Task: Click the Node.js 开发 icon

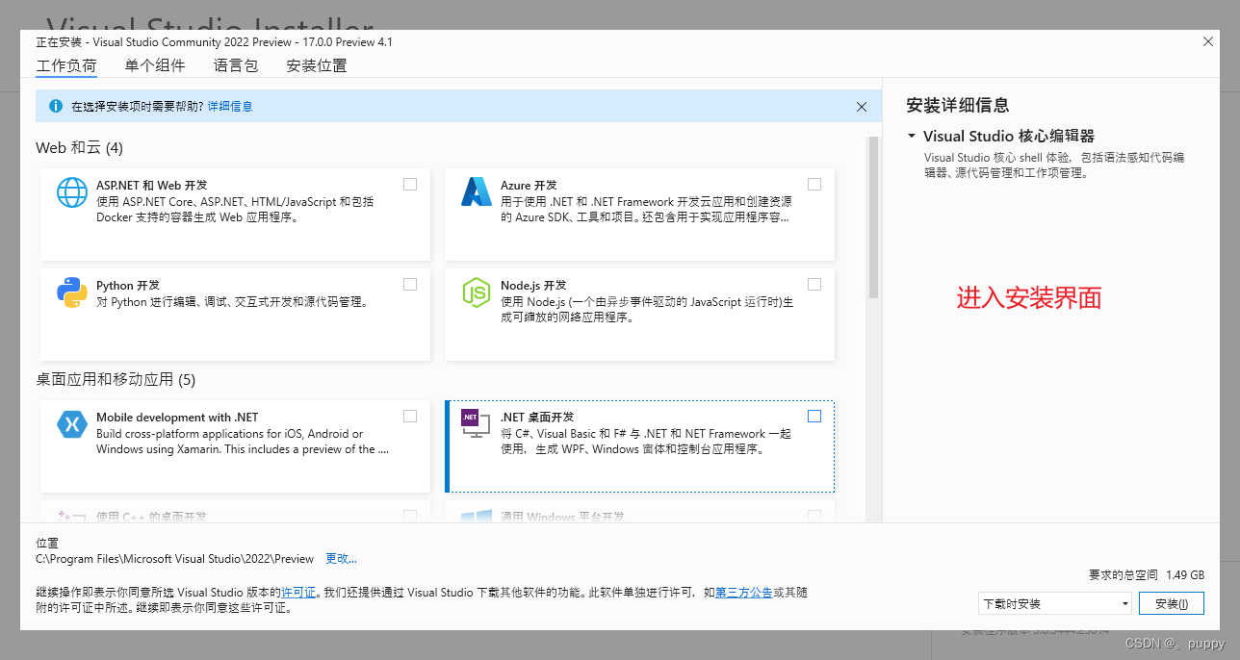Action: tap(477, 292)
